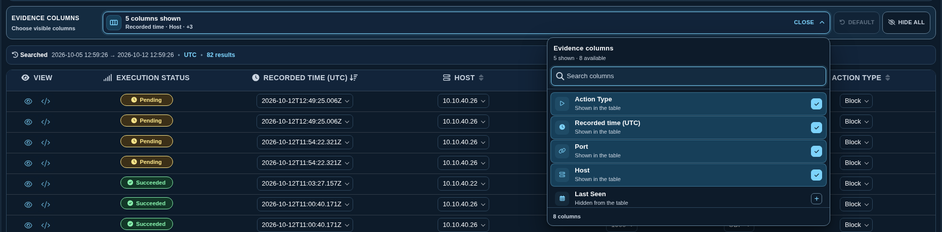Click the signal bars icon in Execution Status header
942x232 pixels.
click(107, 78)
